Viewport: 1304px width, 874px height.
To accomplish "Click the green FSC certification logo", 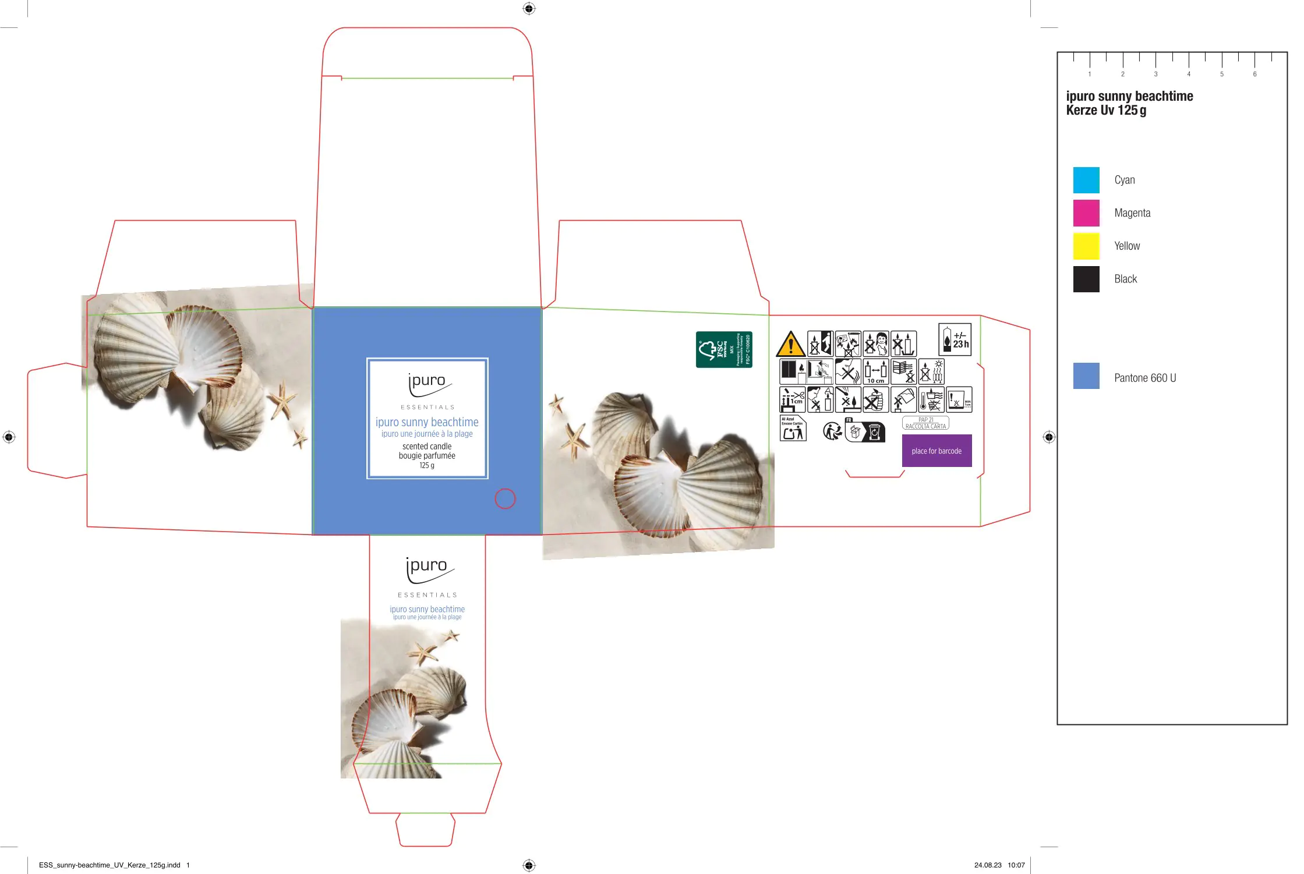I will click(724, 349).
